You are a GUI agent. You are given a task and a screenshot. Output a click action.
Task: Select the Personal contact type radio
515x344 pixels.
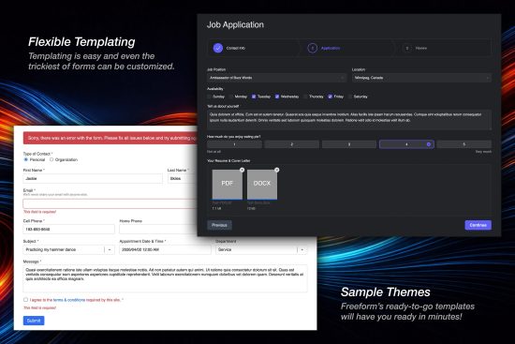coord(26,159)
